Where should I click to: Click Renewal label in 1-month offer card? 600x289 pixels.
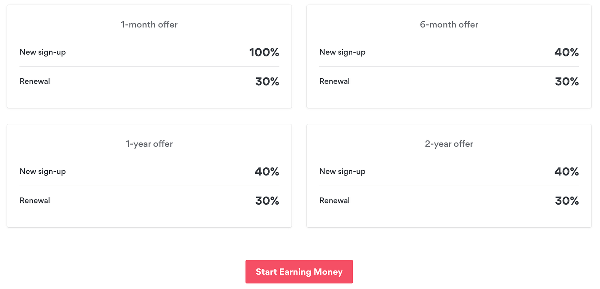[x=35, y=81]
